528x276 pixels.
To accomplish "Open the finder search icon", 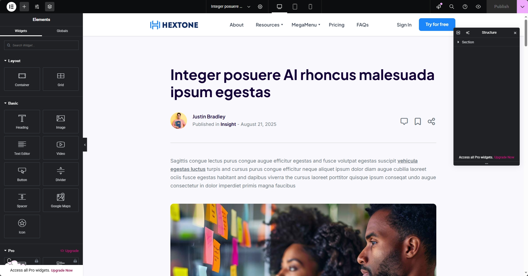I will pyautogui.click(x=452, y=7).
